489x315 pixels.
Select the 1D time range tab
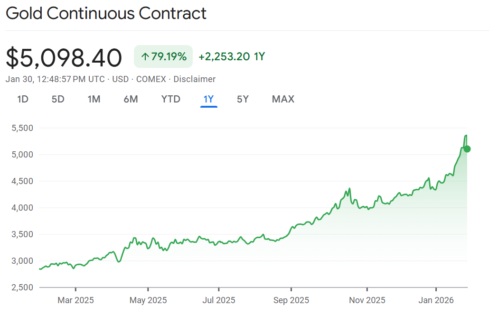(22, 99)
